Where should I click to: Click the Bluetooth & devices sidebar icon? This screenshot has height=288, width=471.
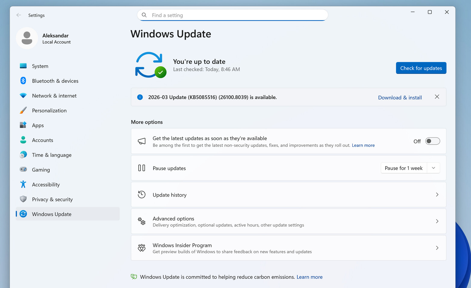tap(23, 81)
